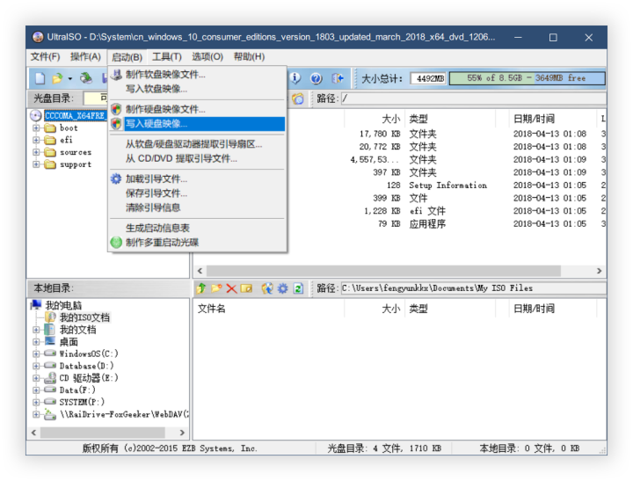
Task: Select 我的电脑 root in local tree
Action: [63, 305]
